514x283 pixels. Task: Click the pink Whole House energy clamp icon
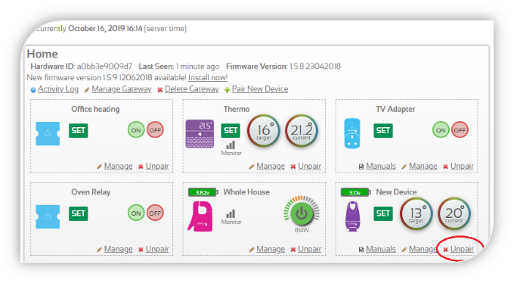click(200, 216)
